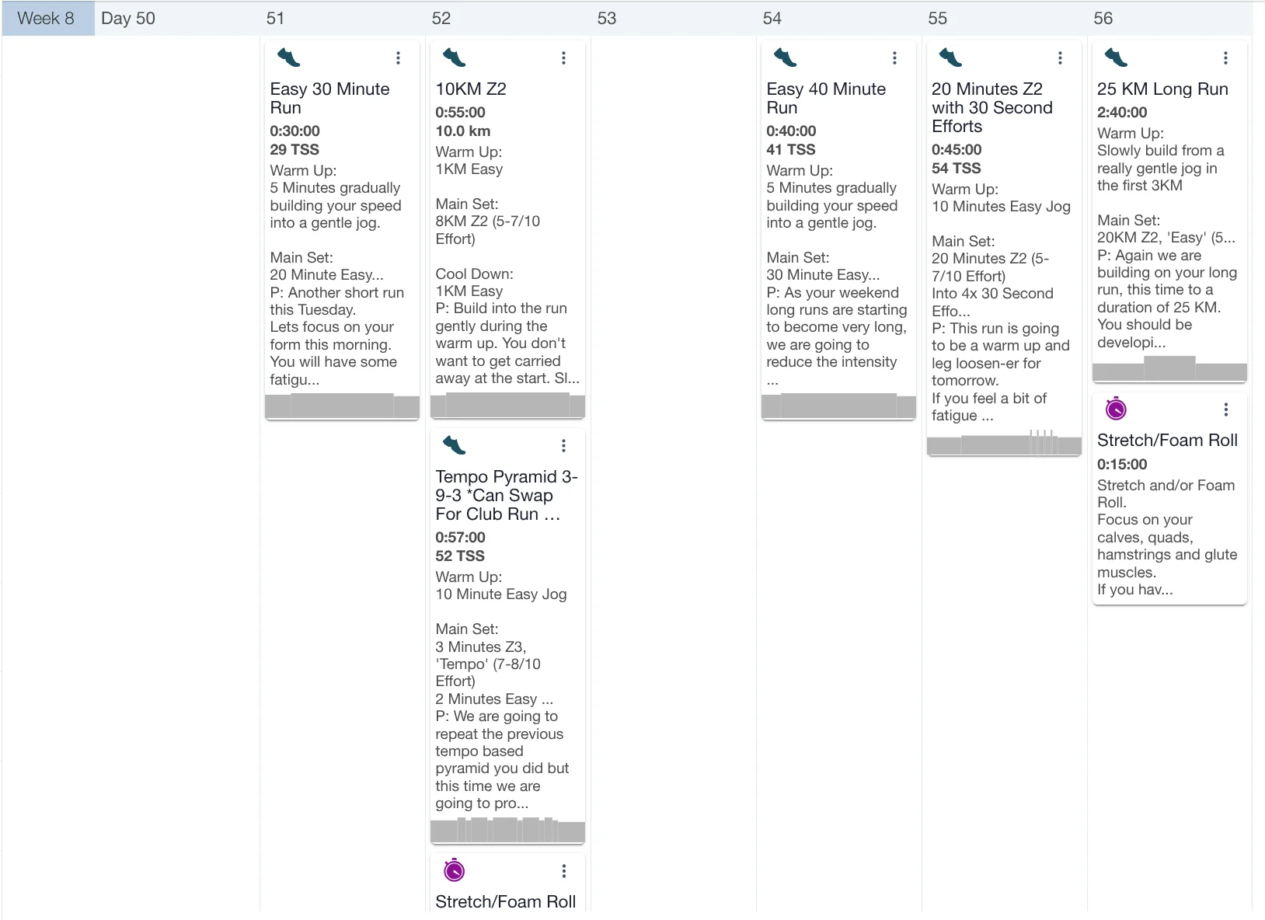This screenshot has height=920, width=1265.
Task: Click the purple stopwatch icon on Day 56
Action: (x=1116, y=409)
